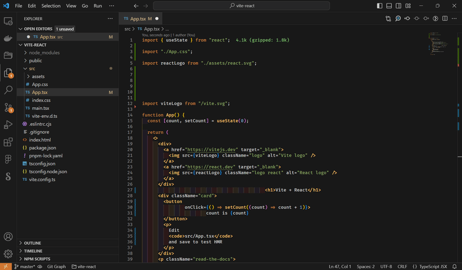Click the magnifier inspect icon in editor toolbar
This screenshot has width=462, height=270.
[x=398, y=18]
